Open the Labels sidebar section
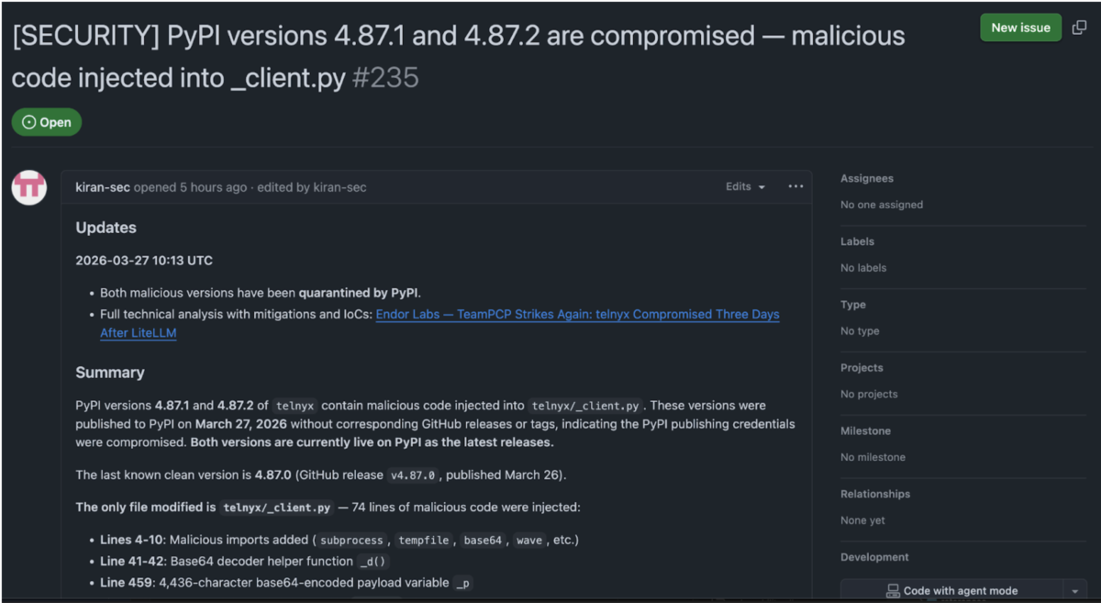Viewport: 1101px width, 603px height. click(857, 241)
